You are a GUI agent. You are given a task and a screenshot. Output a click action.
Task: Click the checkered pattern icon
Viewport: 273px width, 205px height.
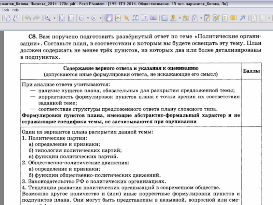(262, 18)
